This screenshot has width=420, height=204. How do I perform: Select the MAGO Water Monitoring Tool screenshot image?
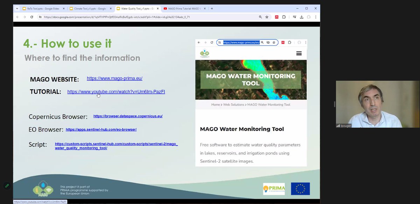(251, 103)
